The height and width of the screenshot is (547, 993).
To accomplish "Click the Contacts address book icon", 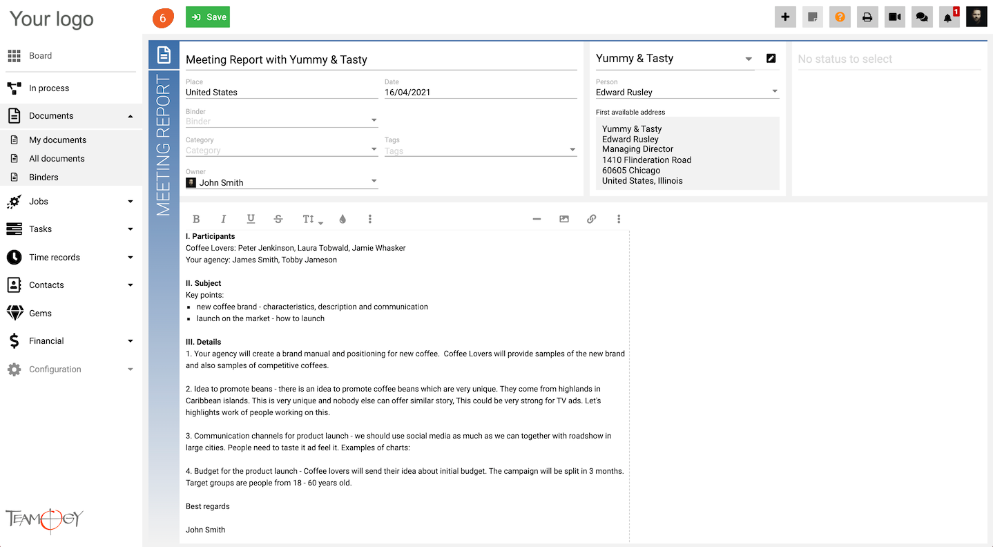I will (x=14, y=285).
